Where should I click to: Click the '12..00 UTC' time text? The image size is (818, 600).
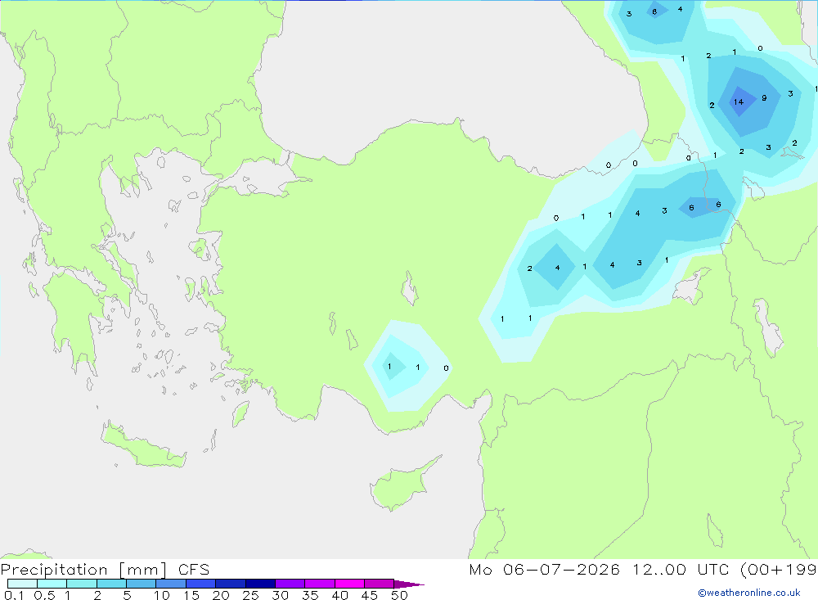681,570
